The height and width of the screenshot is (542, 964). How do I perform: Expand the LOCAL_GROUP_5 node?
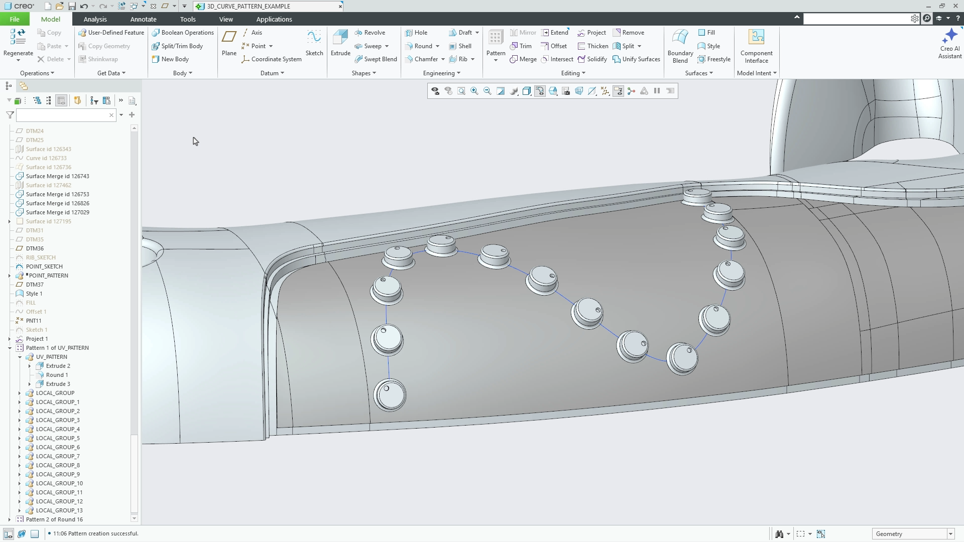(20, 438)
